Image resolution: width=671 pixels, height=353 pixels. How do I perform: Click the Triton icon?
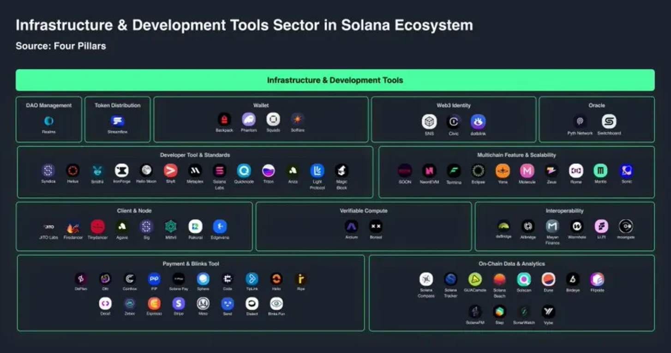coord(268,171)
